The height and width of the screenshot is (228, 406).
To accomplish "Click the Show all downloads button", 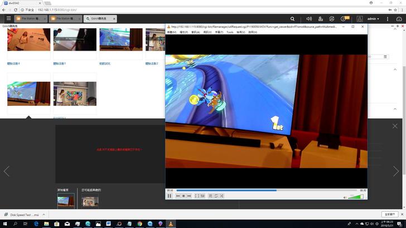I will pyautogui.click(x=390, y=214).
